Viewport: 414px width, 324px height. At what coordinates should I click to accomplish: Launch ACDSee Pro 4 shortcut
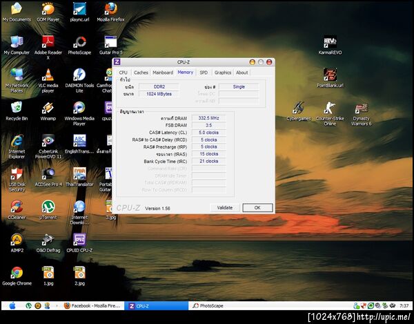(x=48, y=177)
